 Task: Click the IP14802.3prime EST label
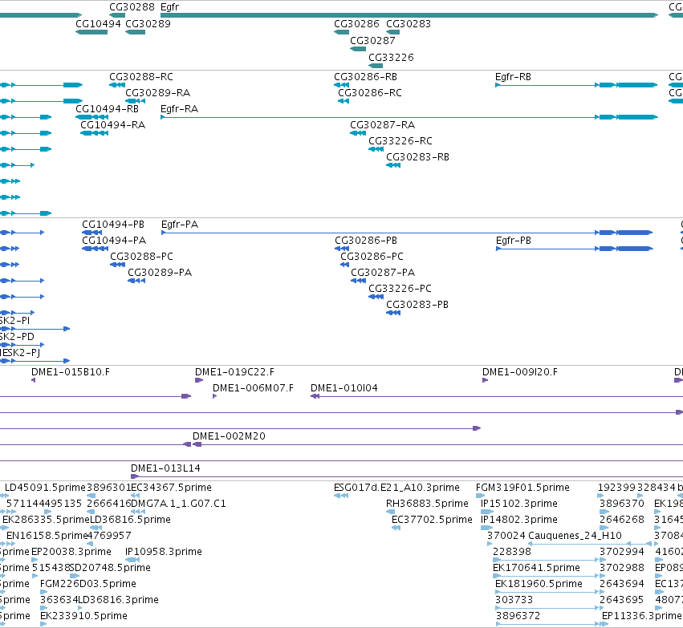518,520
